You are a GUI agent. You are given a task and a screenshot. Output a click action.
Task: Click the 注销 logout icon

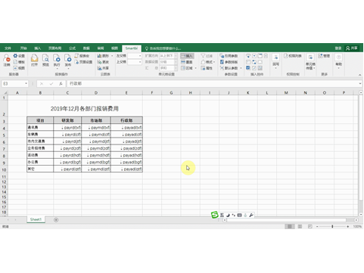7,58
